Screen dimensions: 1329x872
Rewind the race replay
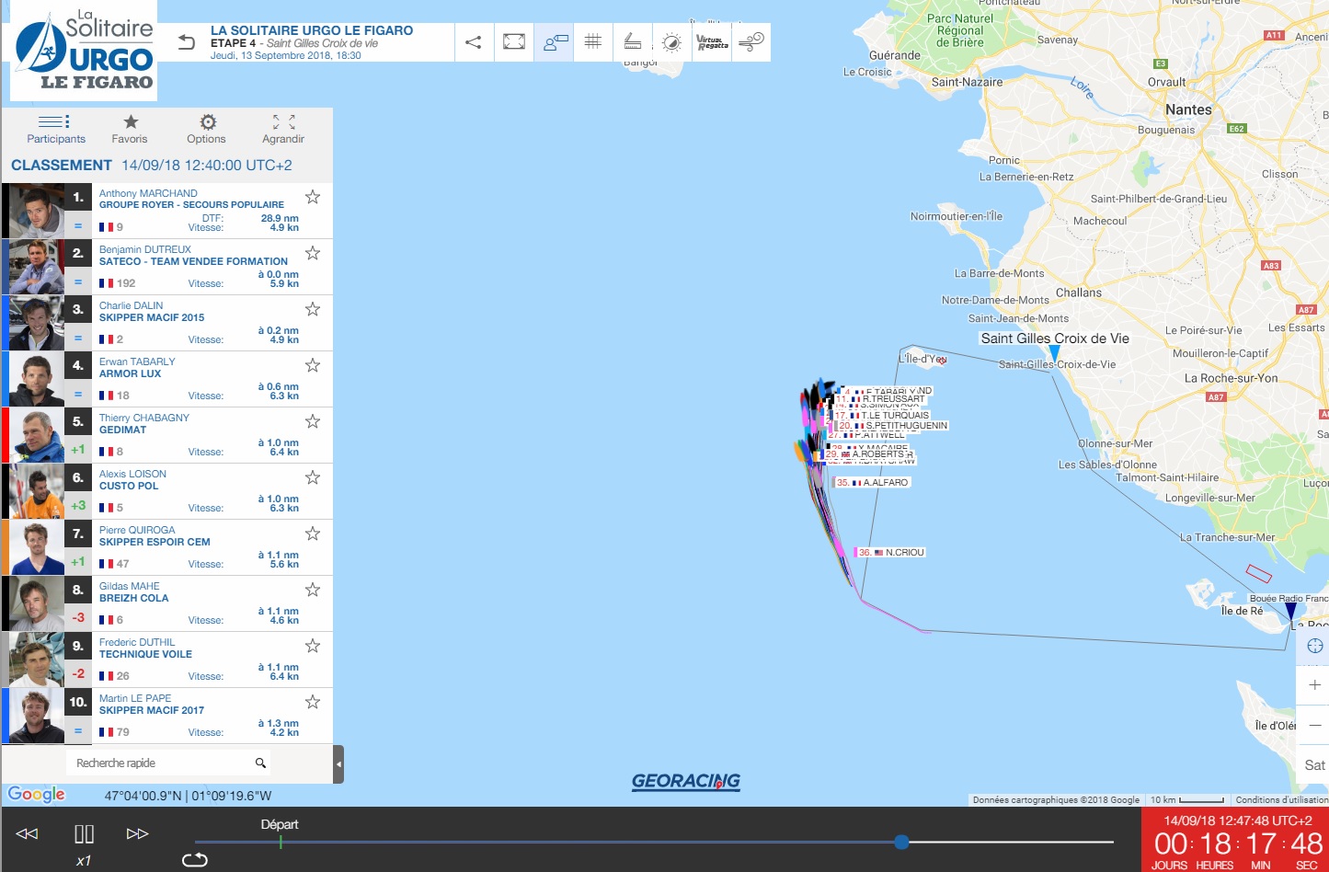27,833
